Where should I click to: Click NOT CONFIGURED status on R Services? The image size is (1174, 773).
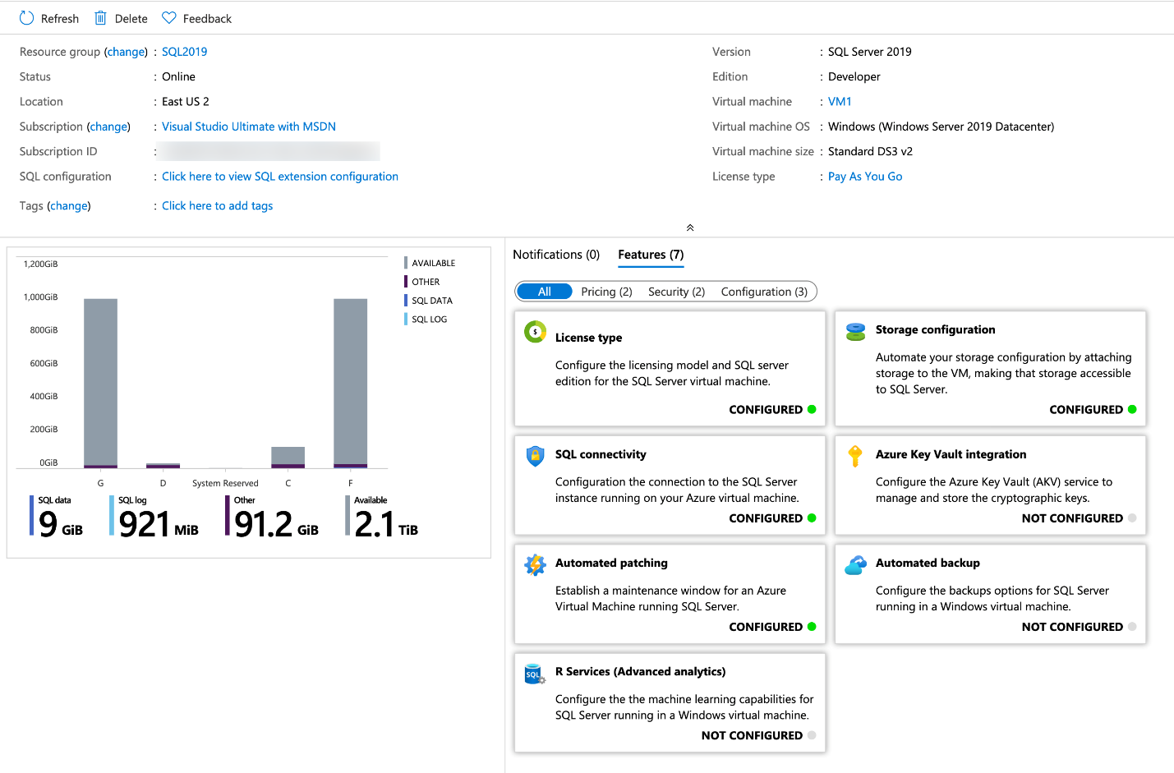click(x=752, y=735)
